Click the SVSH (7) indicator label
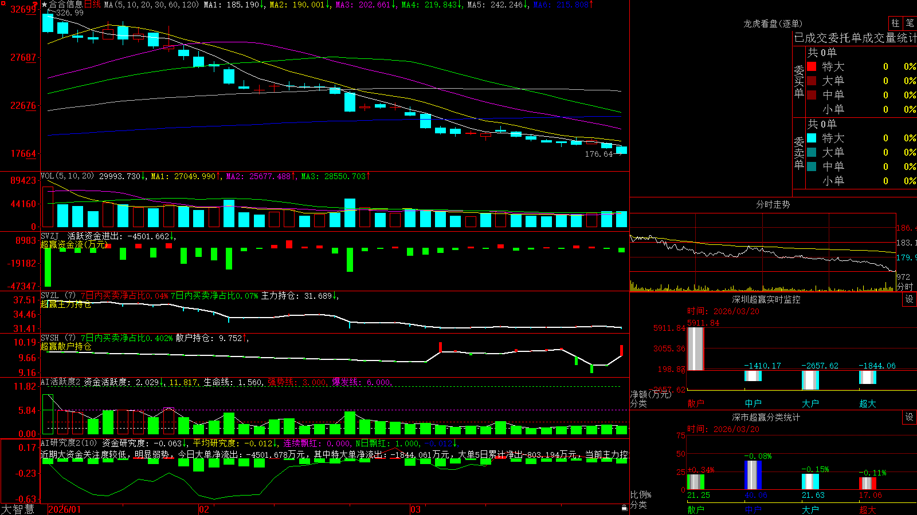The height and width of the screenshot is (515, 917). click(x=58, y=338)
